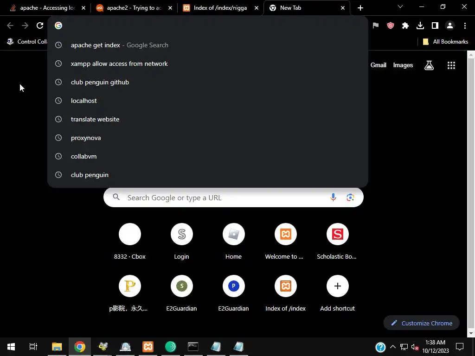Open the Search Labs flask icon

[x=429, y=65]
